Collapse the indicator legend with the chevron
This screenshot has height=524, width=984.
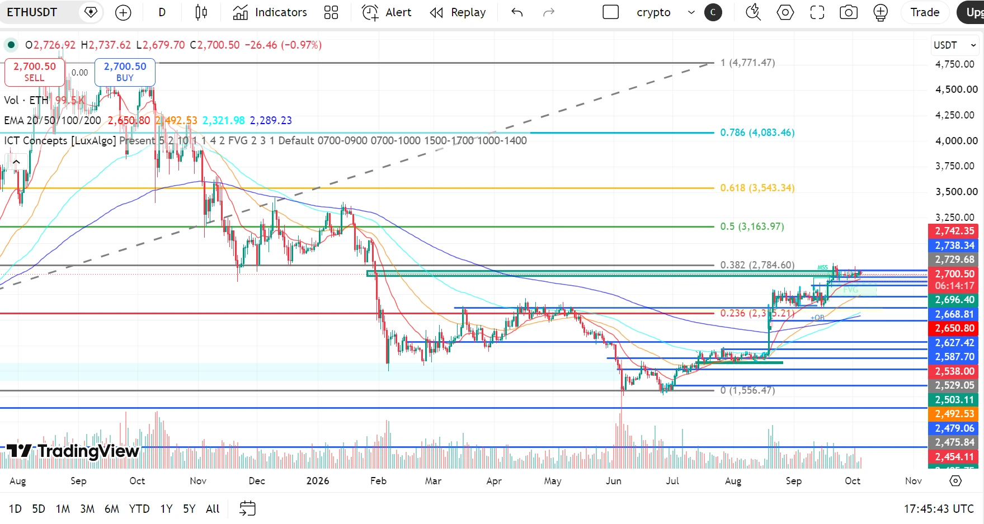point(16,162)
